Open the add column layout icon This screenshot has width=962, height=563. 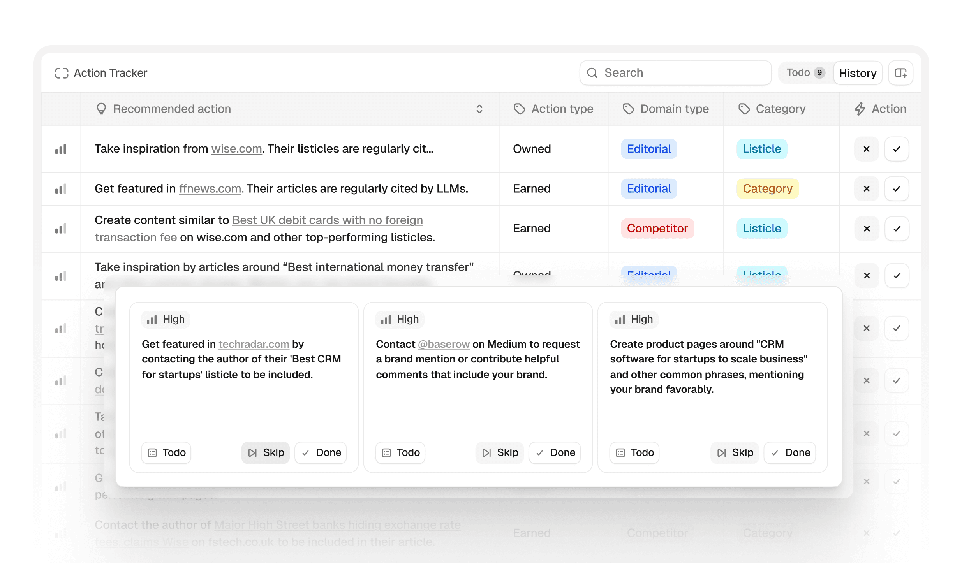(x=900, y=73)
